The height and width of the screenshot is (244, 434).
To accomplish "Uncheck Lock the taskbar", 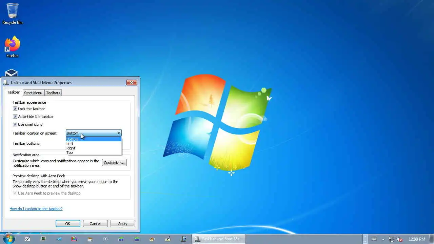I will click(15, 109).
